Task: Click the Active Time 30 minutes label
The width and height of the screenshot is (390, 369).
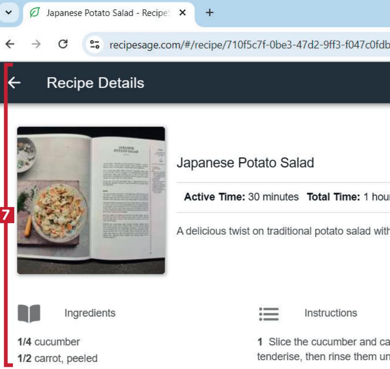Action: 241,197
